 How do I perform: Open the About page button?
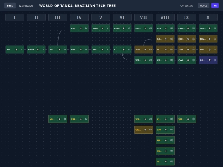pos(204,5)
